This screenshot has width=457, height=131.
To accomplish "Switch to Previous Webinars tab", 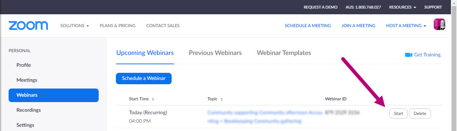I will click(x=215, y=53).
